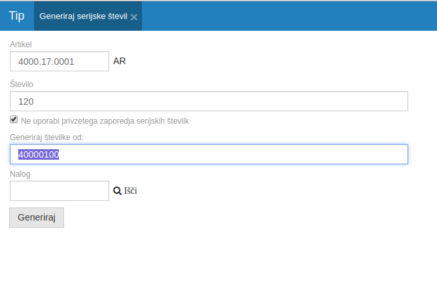The width and height of the screenshot is (437, 305).
Task: Click the AR text beside Artikel field
Action: point(119,62)
